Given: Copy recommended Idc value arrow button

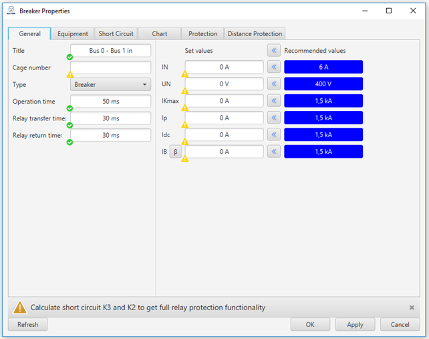Looking at the screenshot, I should coord(273,134).
